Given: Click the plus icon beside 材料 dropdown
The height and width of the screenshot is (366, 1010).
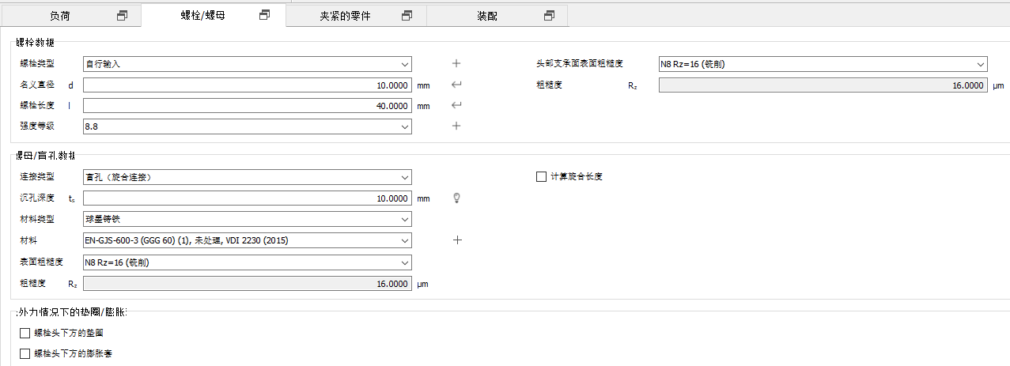Looking at the screenshot, I should [456, 240].
